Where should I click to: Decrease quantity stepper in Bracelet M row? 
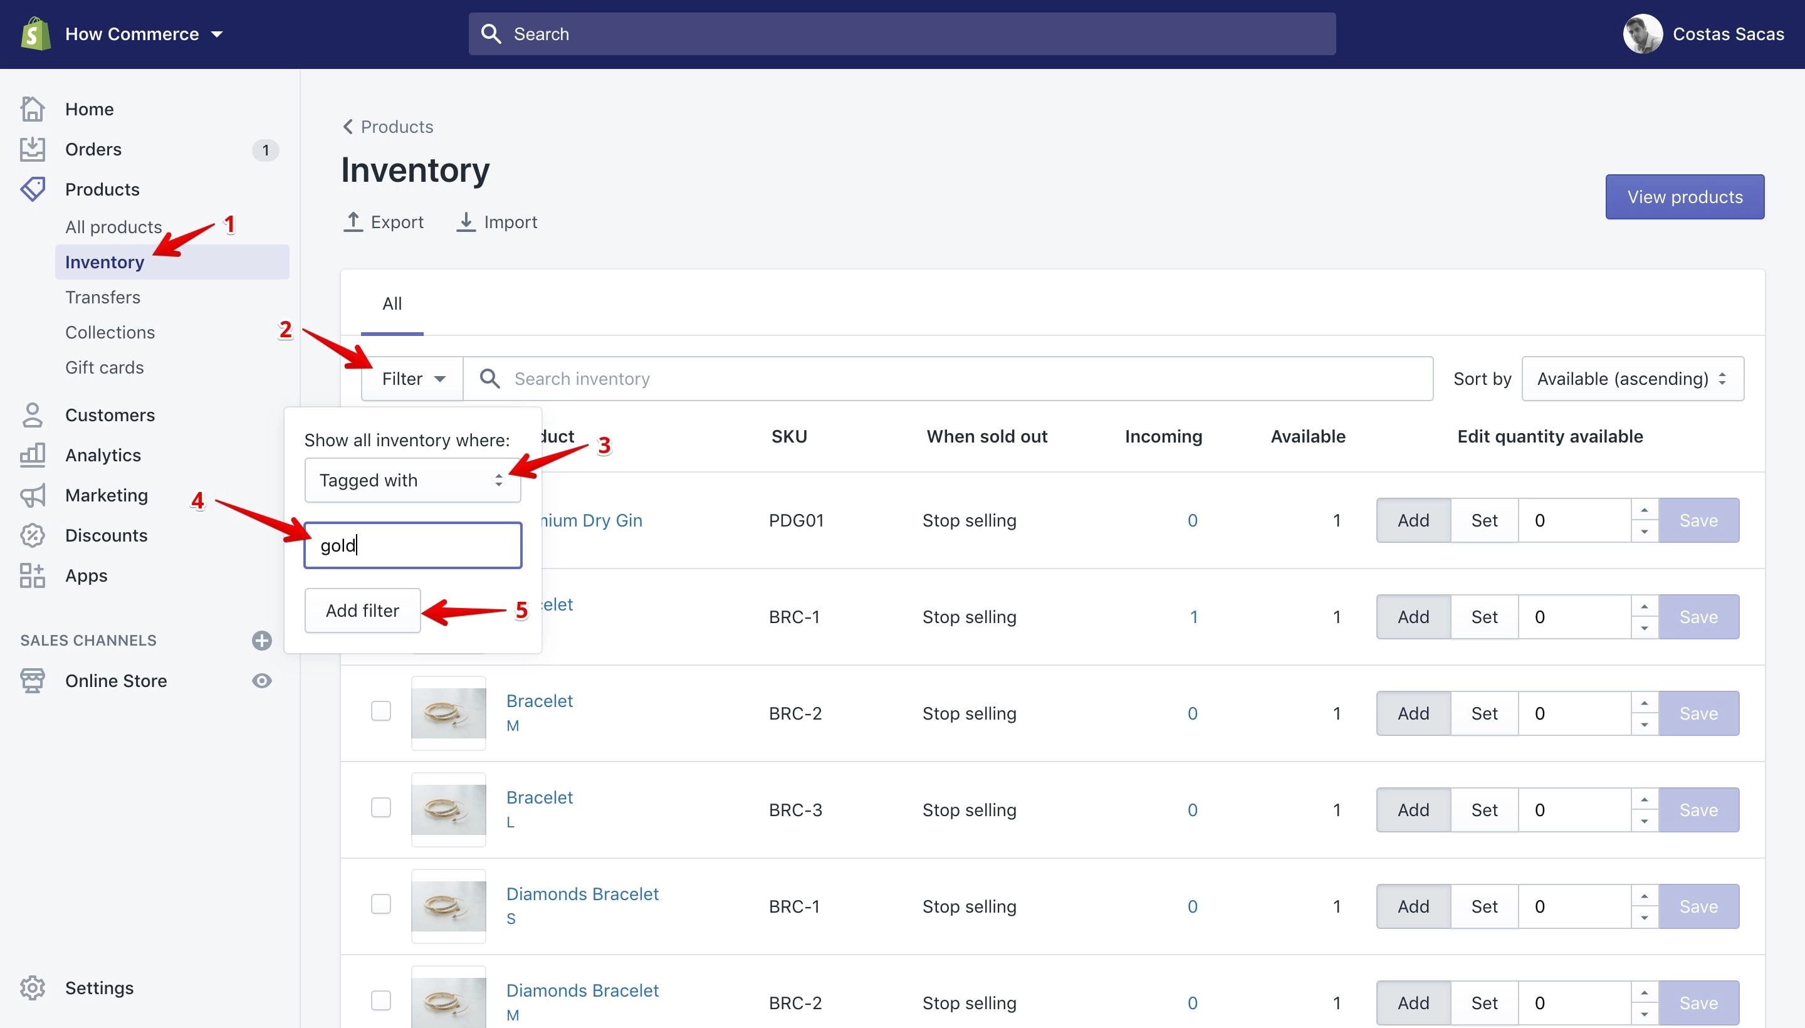[x=1644, y=725]
